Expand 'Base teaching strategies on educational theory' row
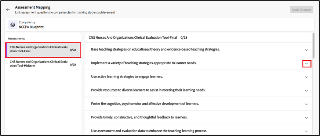 pyautogui.click(x=306, y=50)
